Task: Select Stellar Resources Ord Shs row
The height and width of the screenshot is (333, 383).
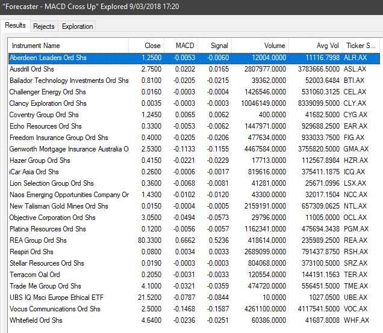Action: 194,263
